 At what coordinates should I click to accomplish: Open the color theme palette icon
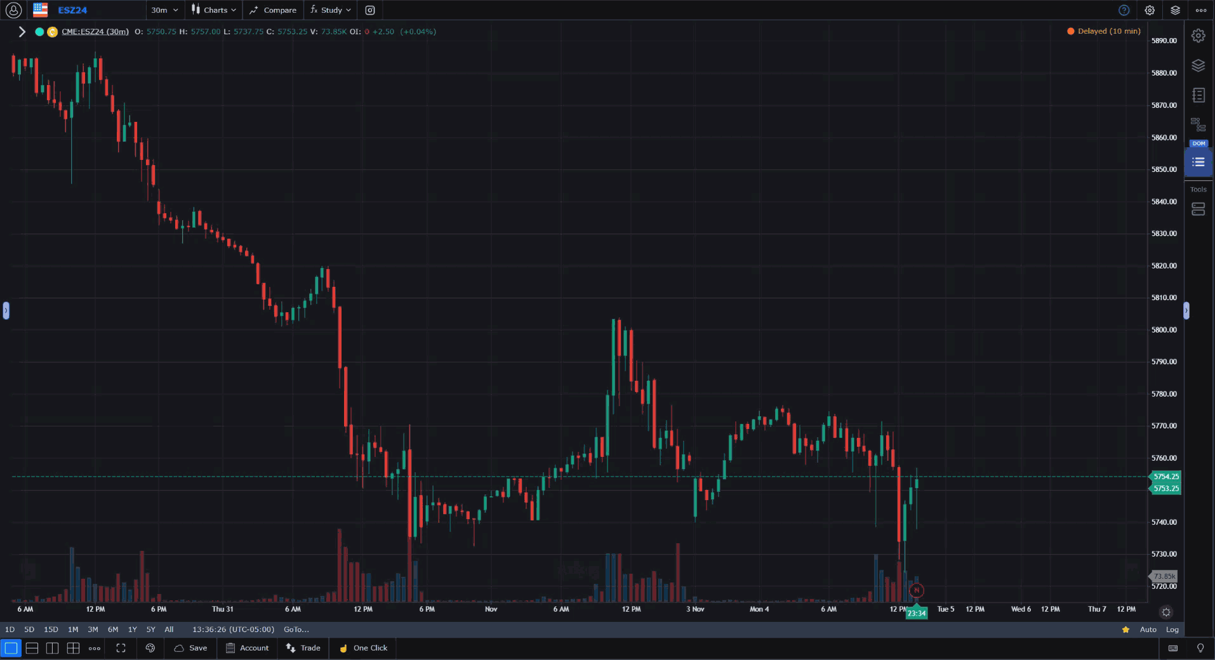click(x=150, y=648)
